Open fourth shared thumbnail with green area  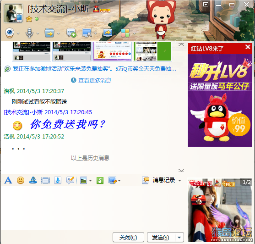point(152,51)
